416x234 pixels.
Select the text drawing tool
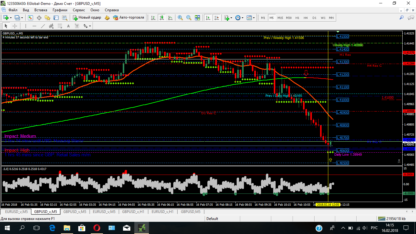click(x=68, y=26)
